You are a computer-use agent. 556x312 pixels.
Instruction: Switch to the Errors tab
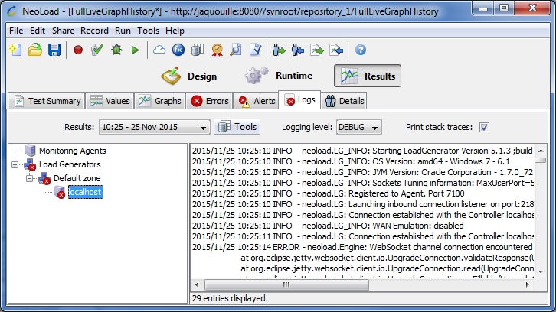coord(210,101)
